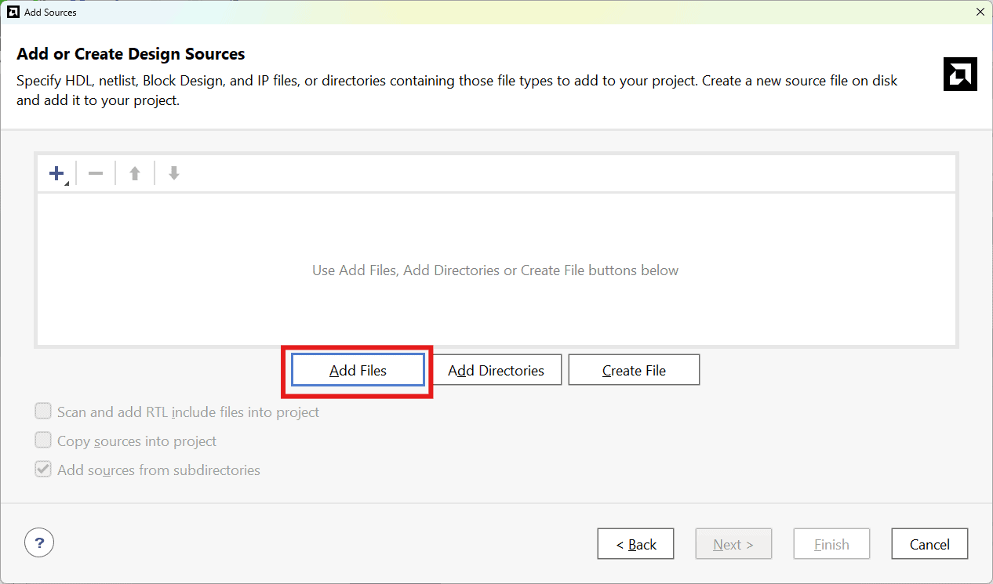Click the Vivado icon in title bar
Screen dimensions: 993x584
click(x=13, y=12)
